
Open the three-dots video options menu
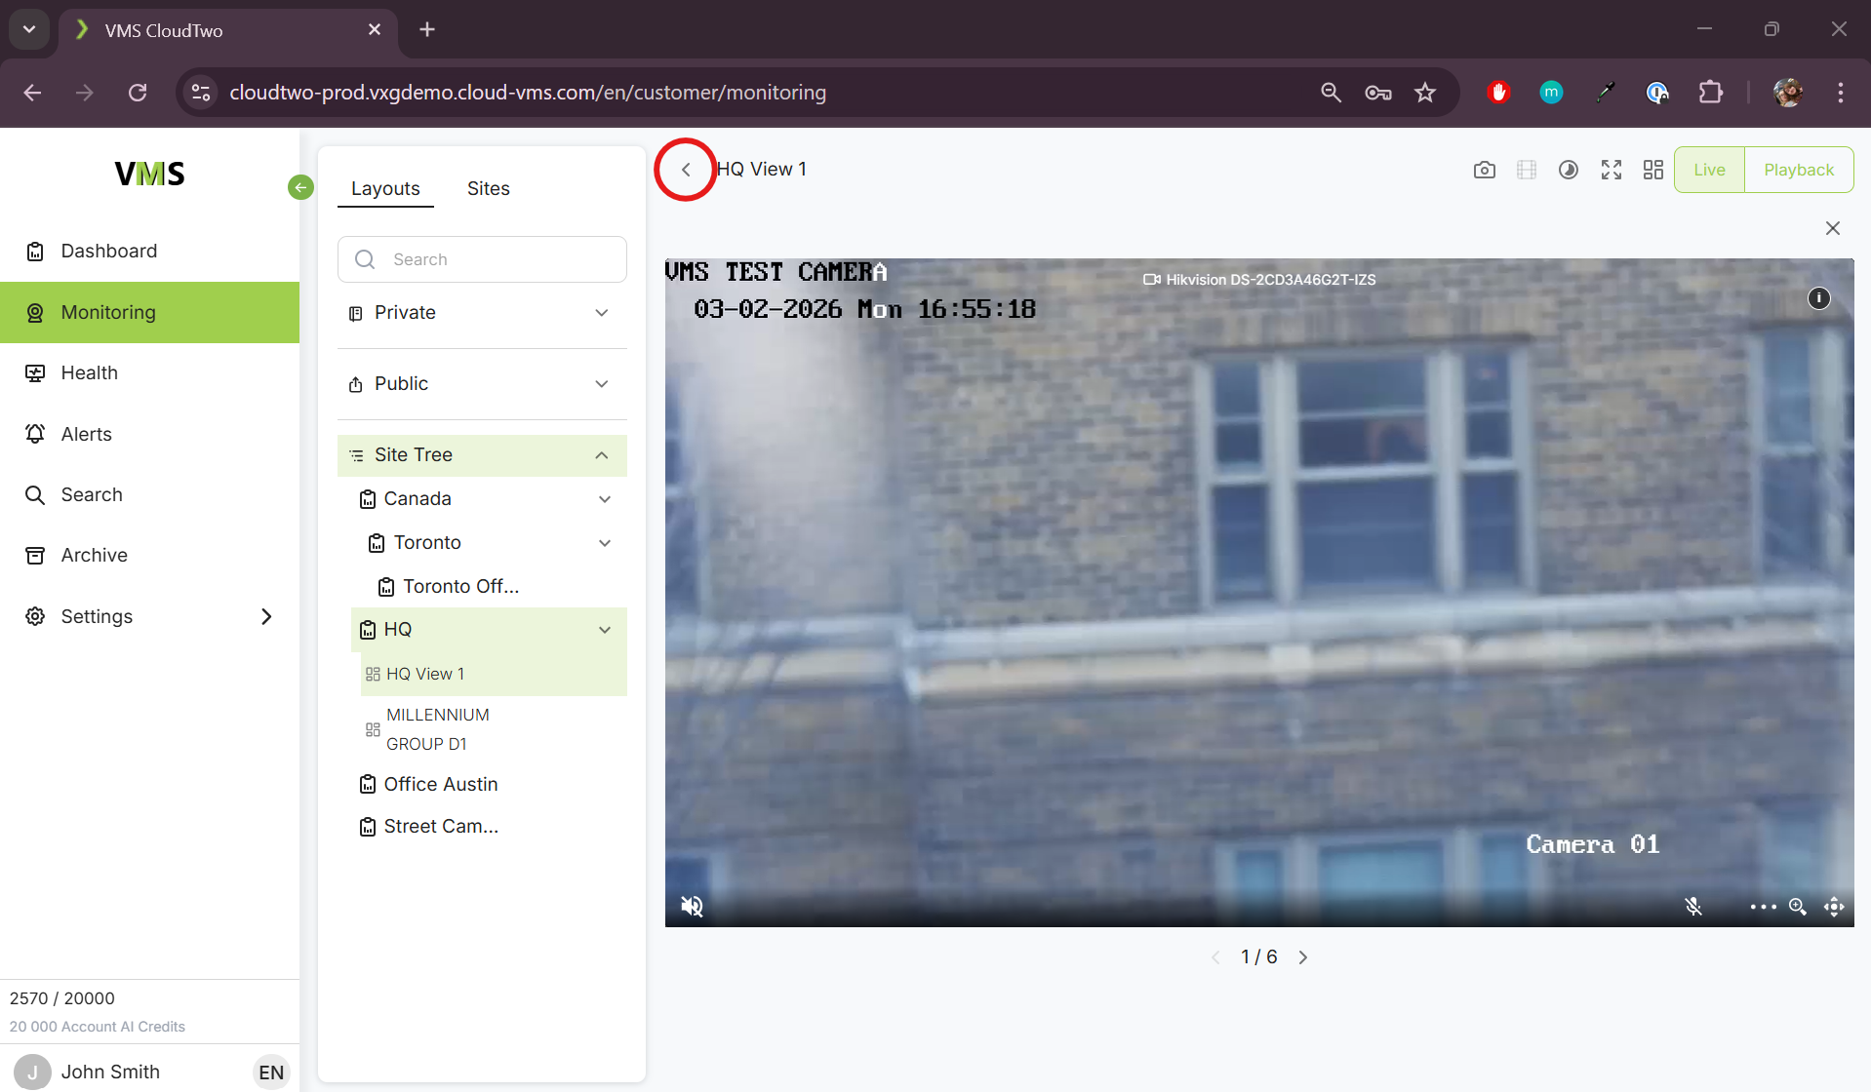pyautogui.click(x=1762, y=907)
